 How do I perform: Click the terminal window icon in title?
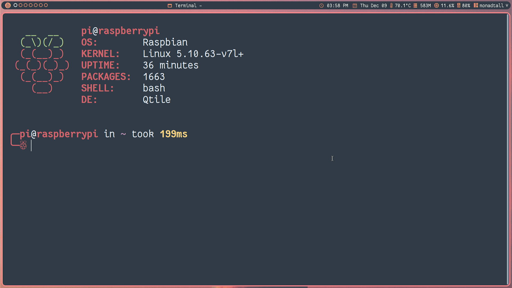pyautogui.click(x=170, y=6)
